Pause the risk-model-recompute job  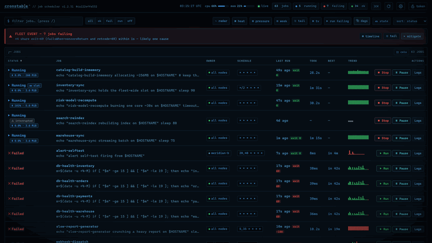[x=401, y=103]
